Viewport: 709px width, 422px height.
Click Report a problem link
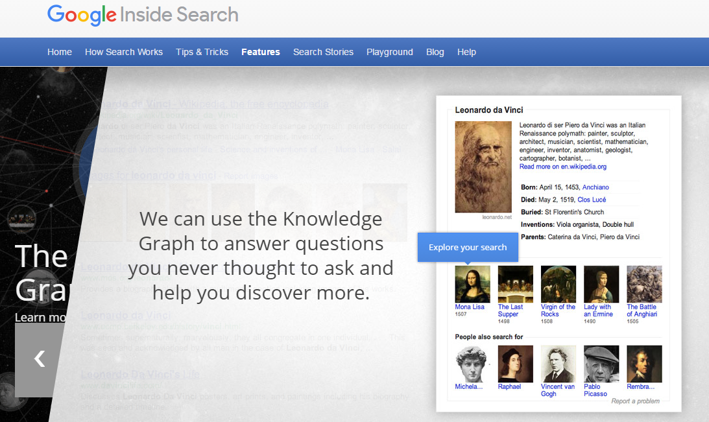tap(635, 401)
